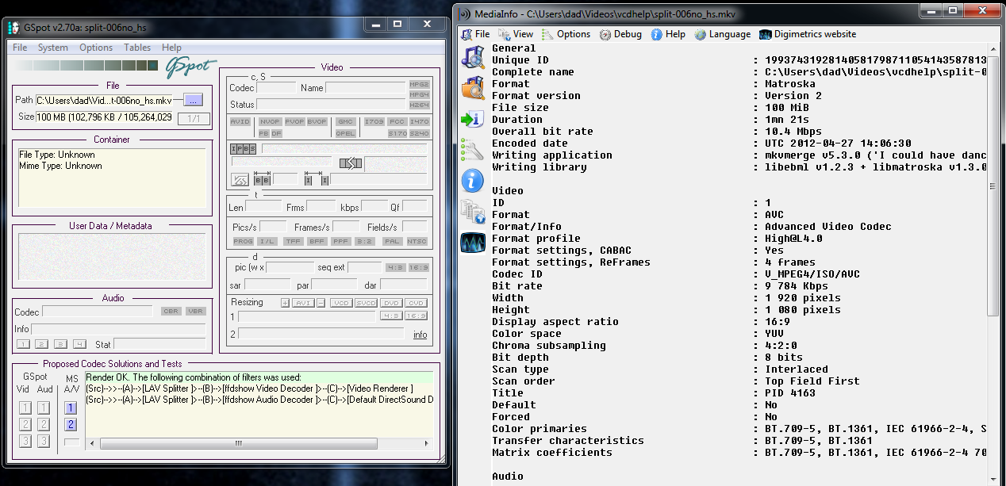Click the export icon with green arrow

click(x=474, y=119)
